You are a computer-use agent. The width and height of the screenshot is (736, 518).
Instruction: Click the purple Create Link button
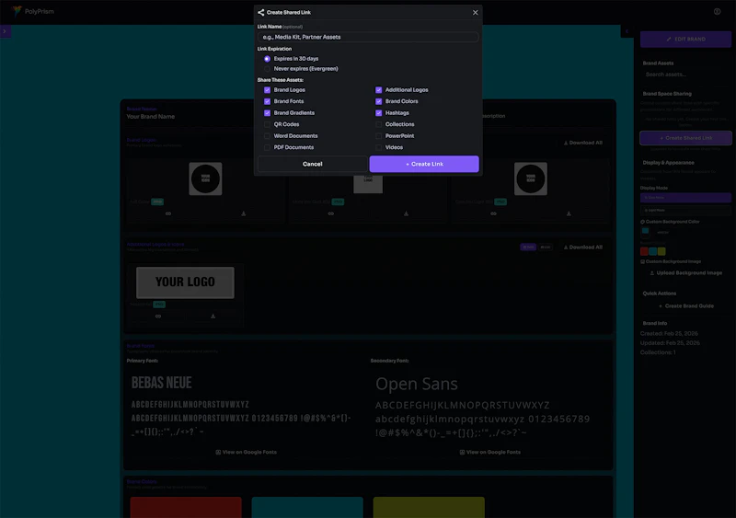(x=424, y=164)
